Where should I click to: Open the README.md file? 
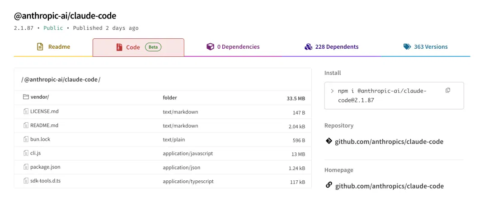coord(44,125)
